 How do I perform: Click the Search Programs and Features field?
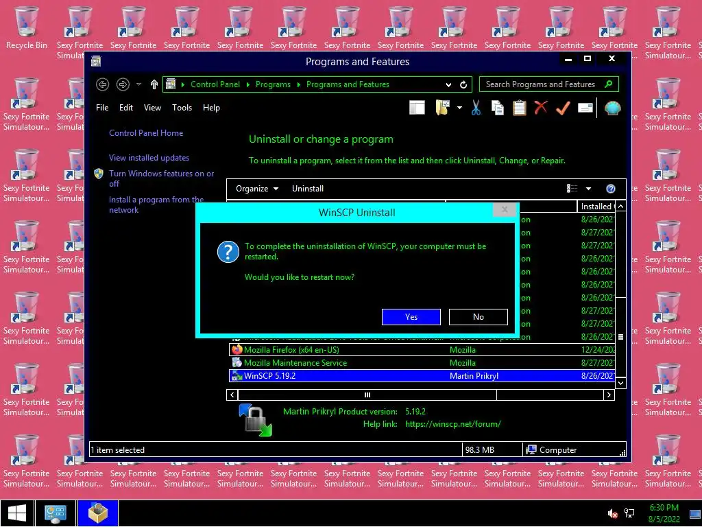tap(540, 84)
